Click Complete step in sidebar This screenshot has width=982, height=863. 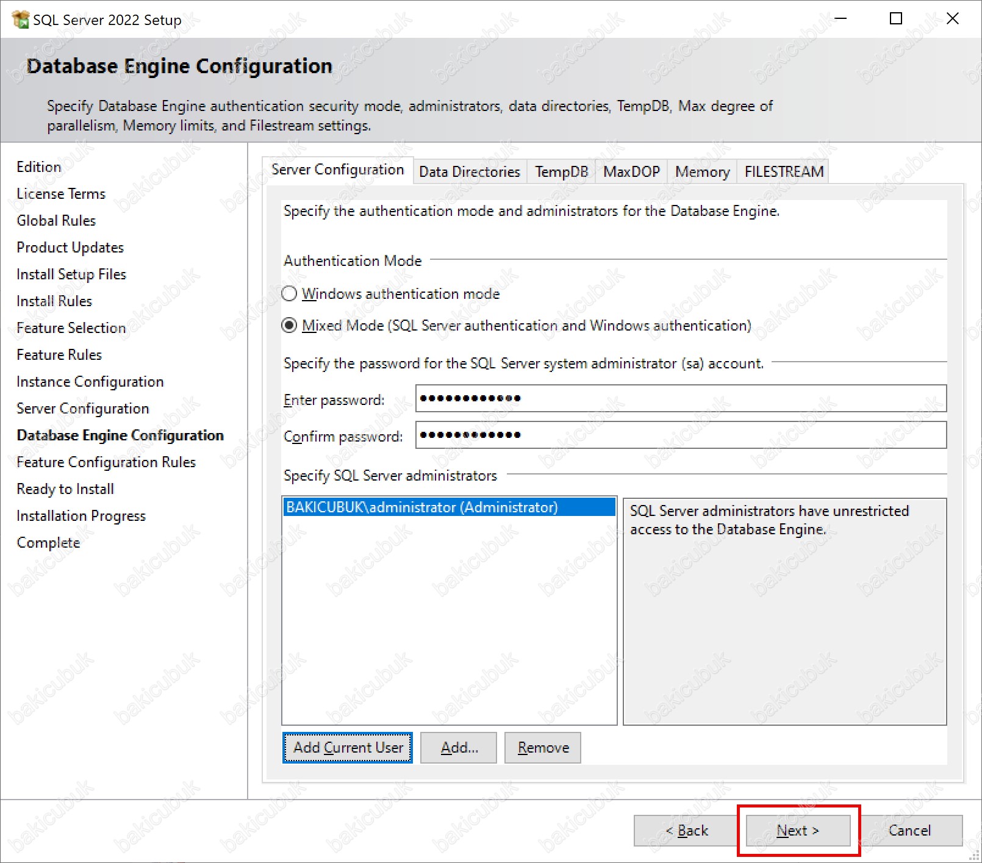48,543
